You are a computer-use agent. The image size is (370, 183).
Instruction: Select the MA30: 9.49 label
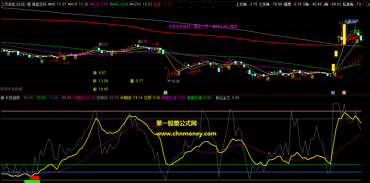coord(99,4)
